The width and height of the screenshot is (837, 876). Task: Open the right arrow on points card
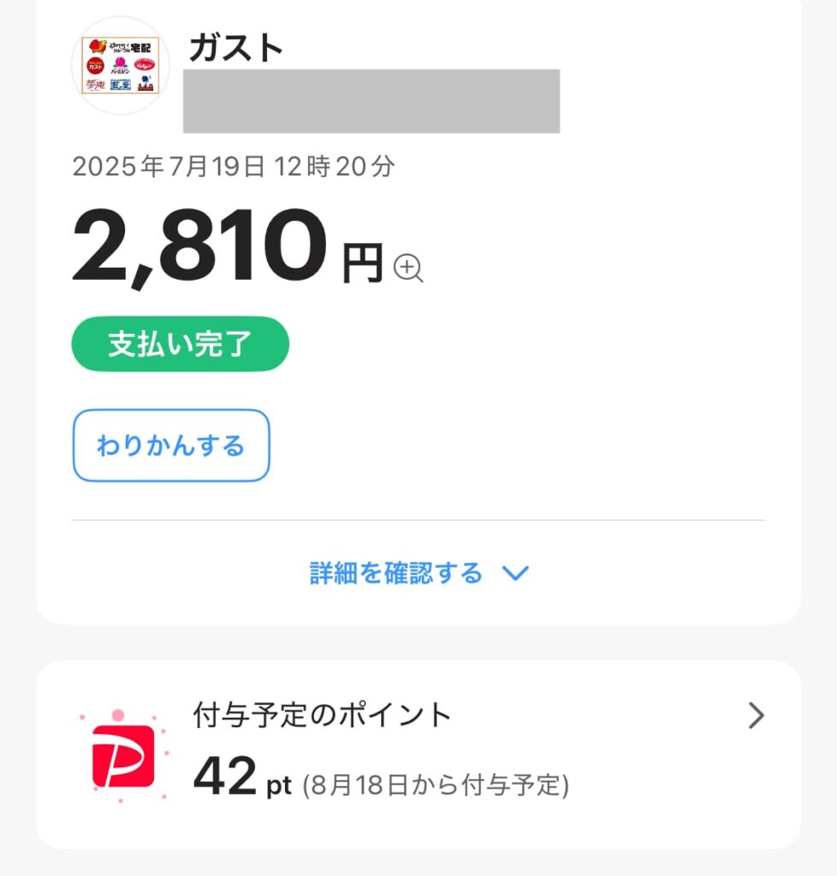click(x=756, y=716)
